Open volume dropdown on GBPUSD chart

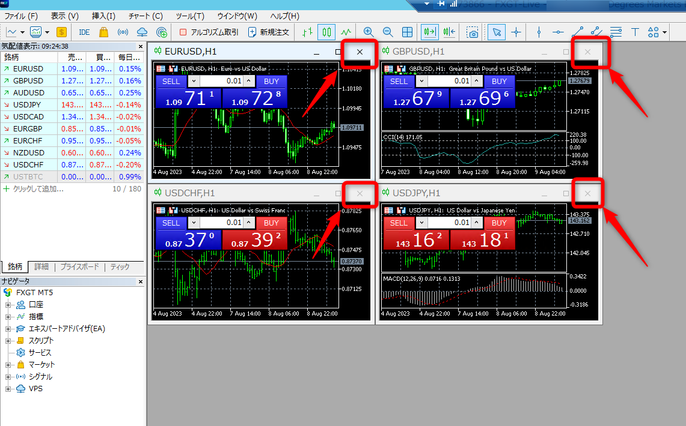(421, 81)
